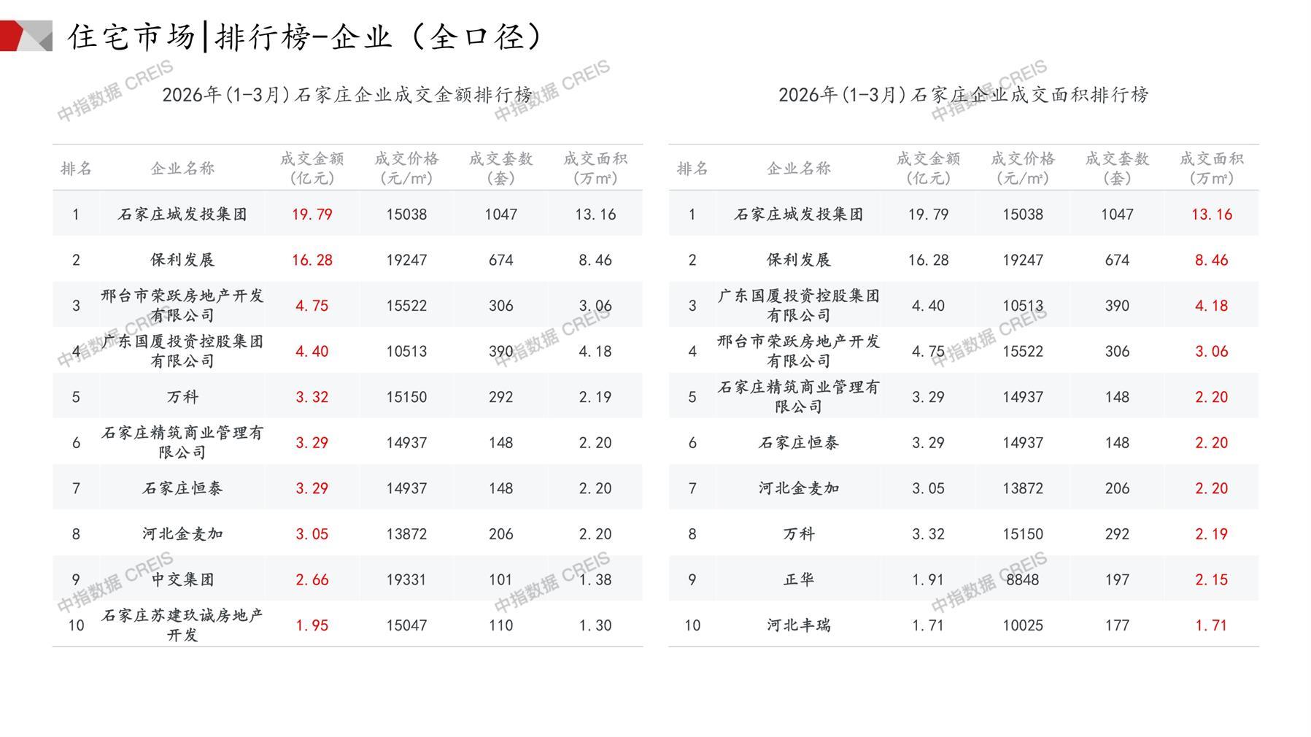The height and width of the screenshot is (737, 1311).
Task: Select the 中交集团 company cell
Action: coord(182,579)
